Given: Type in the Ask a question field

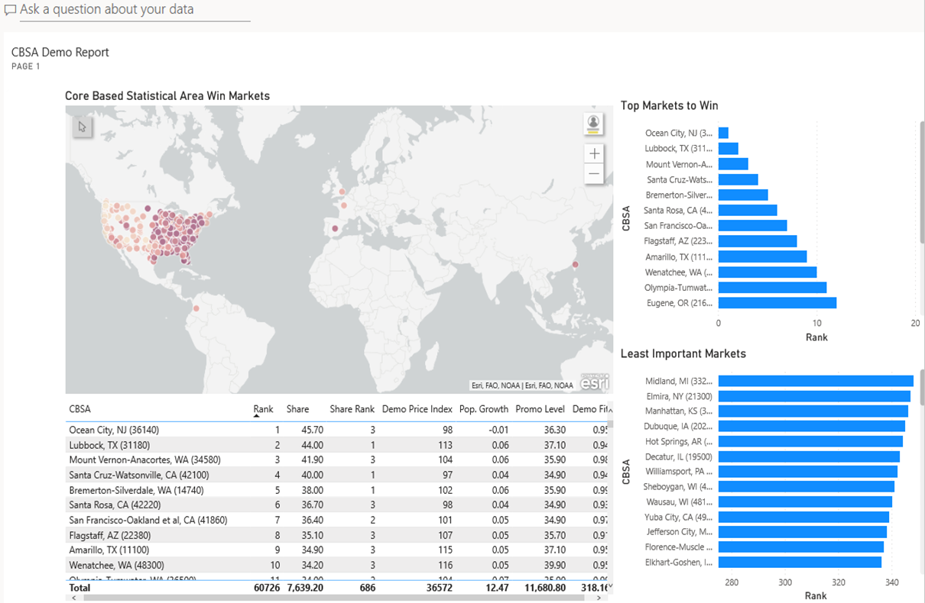Looking at the screenshot, I should [x=135, y=10].
